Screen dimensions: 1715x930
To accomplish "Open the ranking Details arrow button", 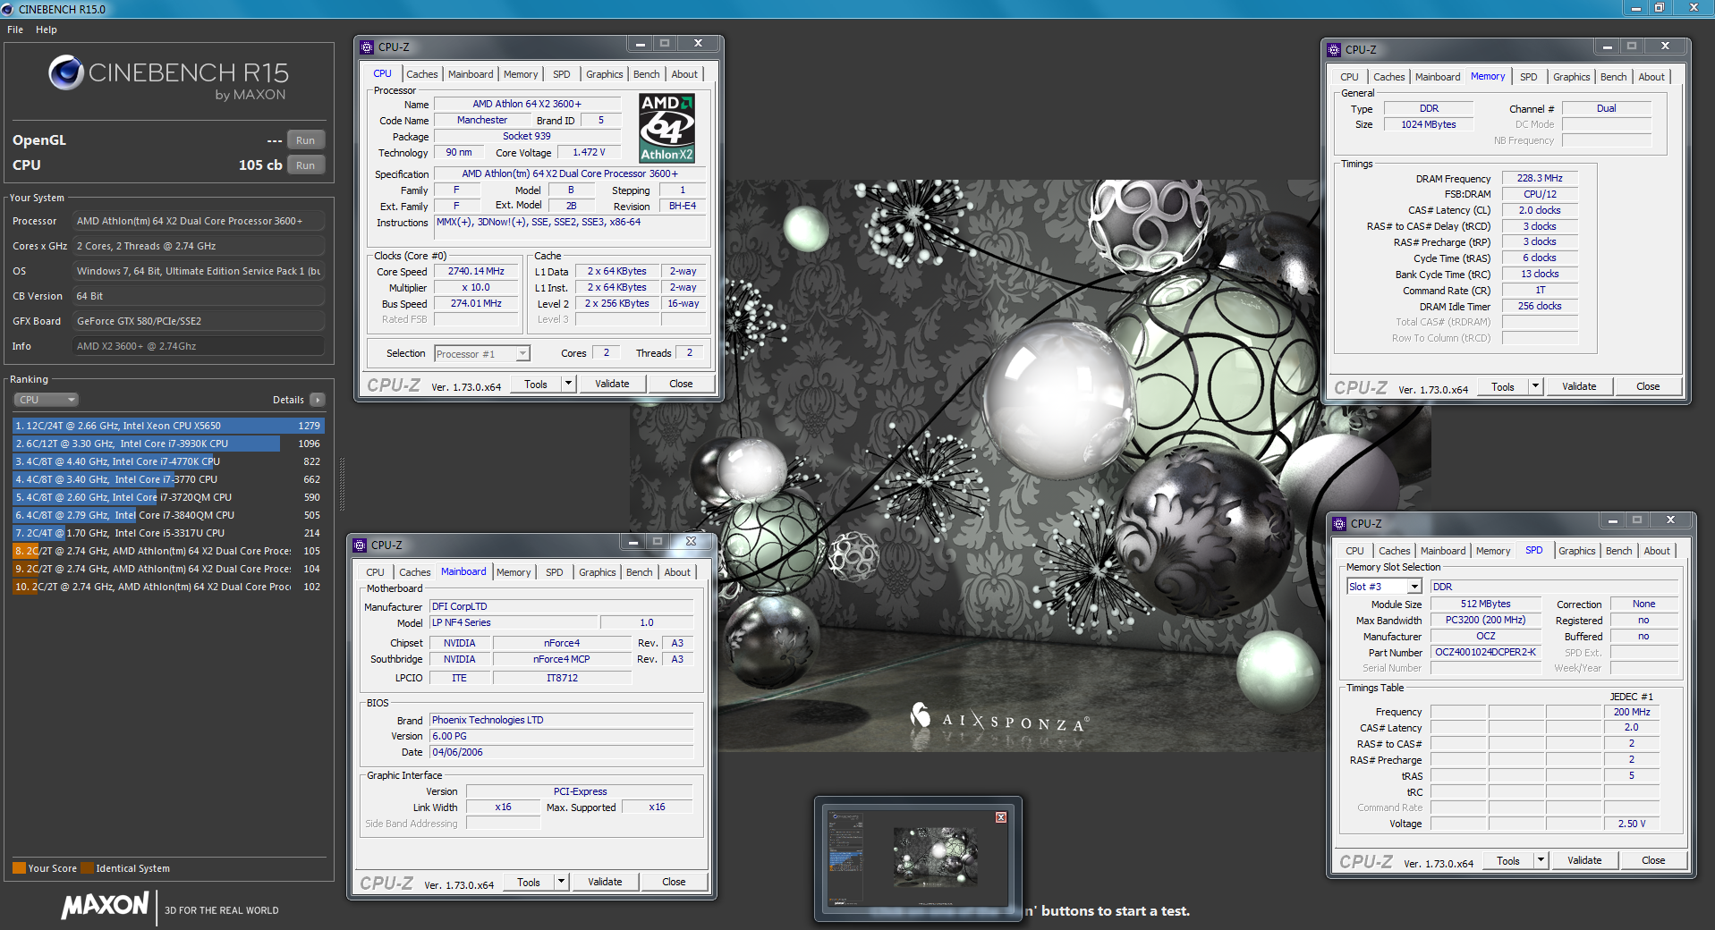I will click(318, 400).
